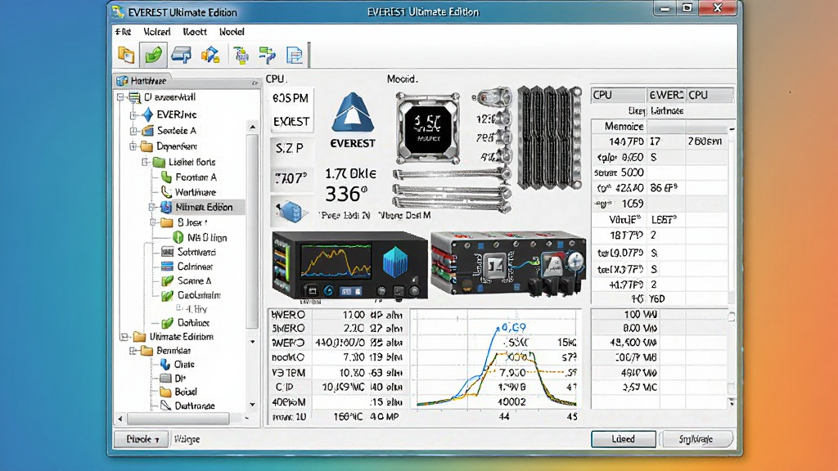The width and height of the screenshot is (838, 471).
Task: Click the green arrow refresh toolbar icon
Action: [153, 55]
